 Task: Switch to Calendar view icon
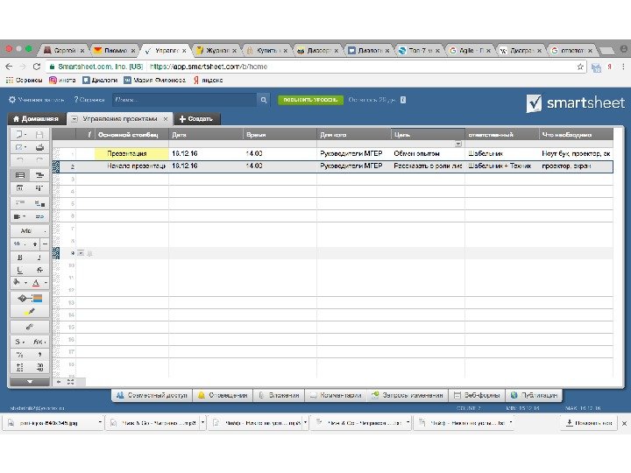pyautogui.click(x=19, y=187)
